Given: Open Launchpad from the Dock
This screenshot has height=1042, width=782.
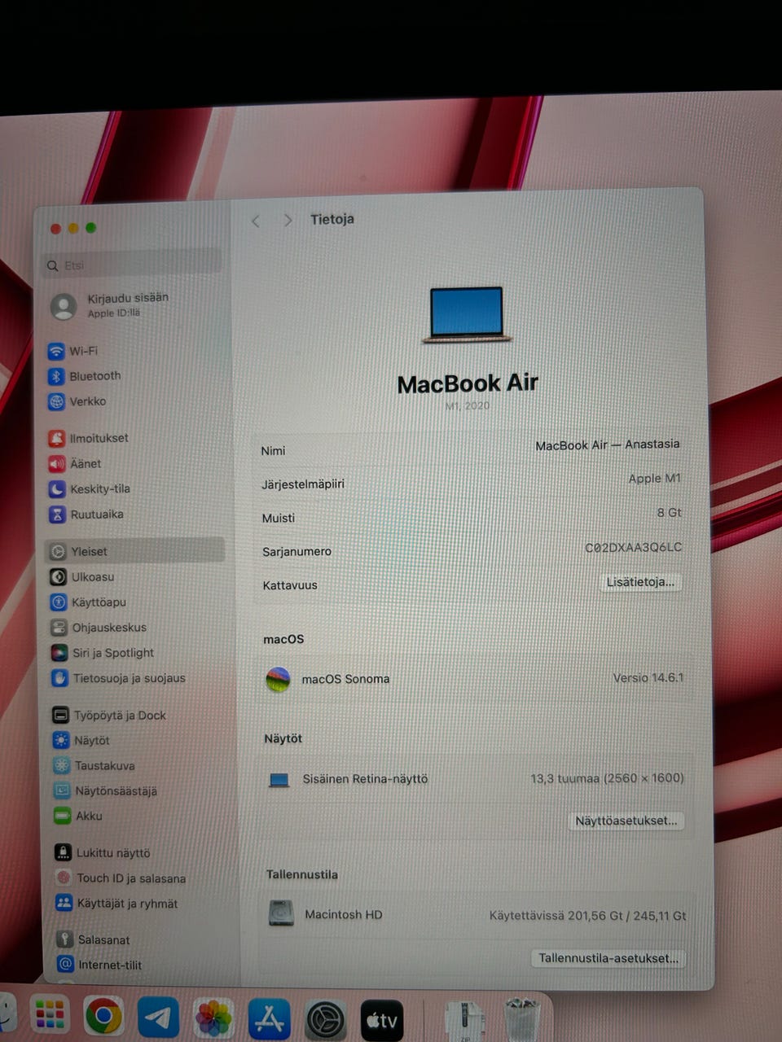Looking at the screenshot, I should click(x=49, y=1015).
